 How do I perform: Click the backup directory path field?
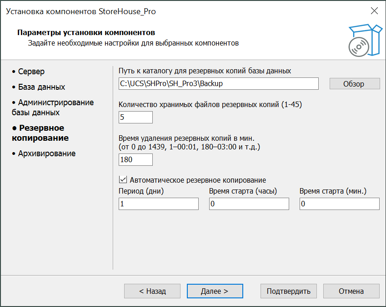[x=218, y=84]
